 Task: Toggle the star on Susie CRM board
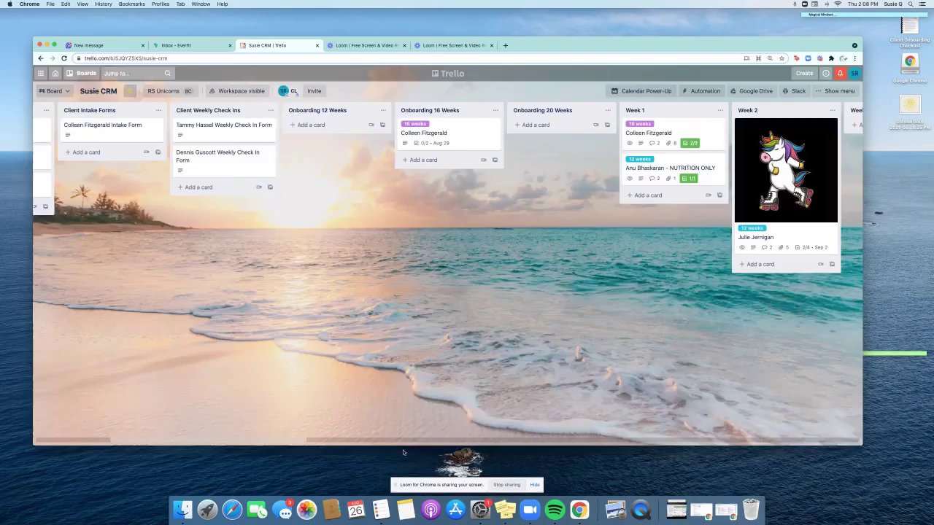[130, 91]
